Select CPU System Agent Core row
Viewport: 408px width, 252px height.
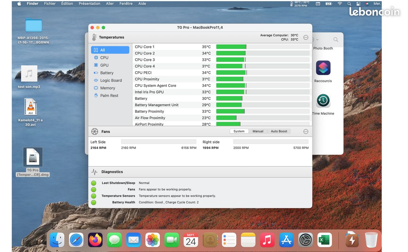click(x=222, y=86)
